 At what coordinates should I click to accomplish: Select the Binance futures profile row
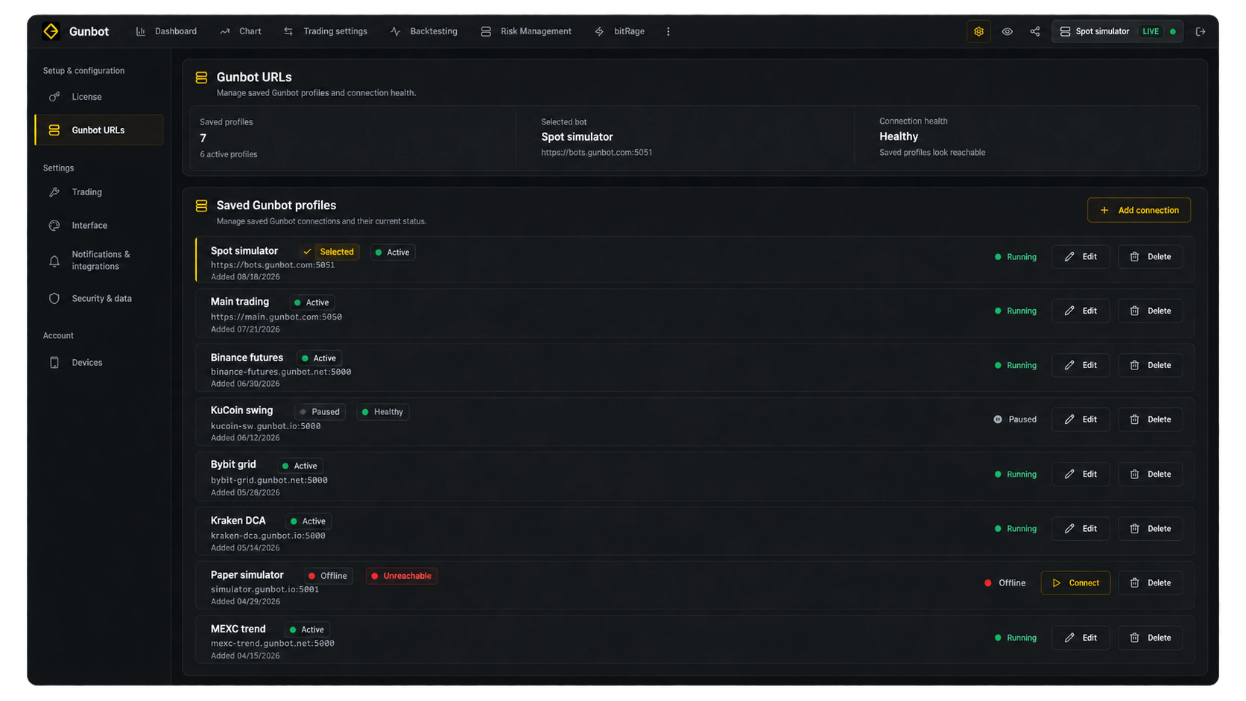(695, 367)
